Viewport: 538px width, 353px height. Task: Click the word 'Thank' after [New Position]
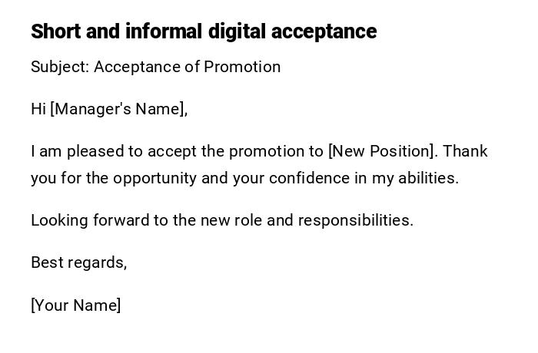[465, 151]
